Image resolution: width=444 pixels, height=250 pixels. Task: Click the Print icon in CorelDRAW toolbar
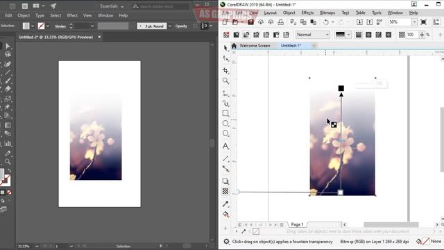pos(280,22)
